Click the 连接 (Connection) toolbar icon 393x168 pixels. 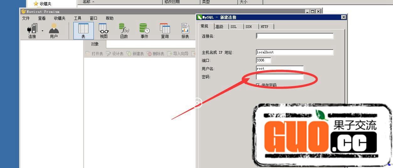point(32,30)
